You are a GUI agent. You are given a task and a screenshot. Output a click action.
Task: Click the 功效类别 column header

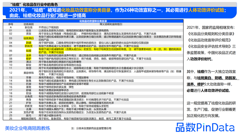point(29,24)
